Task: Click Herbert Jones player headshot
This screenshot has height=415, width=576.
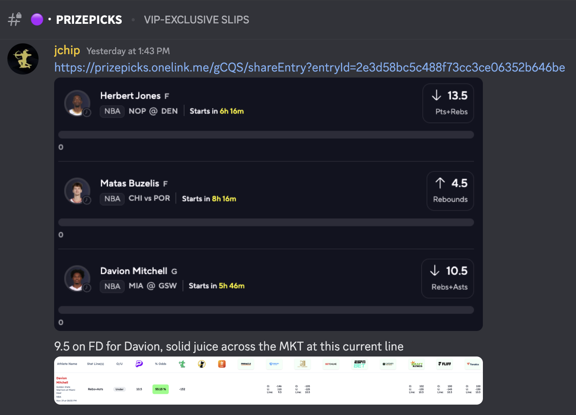Action: 77,103
